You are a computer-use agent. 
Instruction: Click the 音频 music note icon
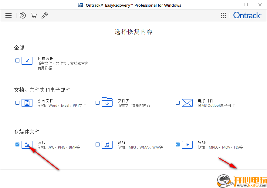(107, 145)
